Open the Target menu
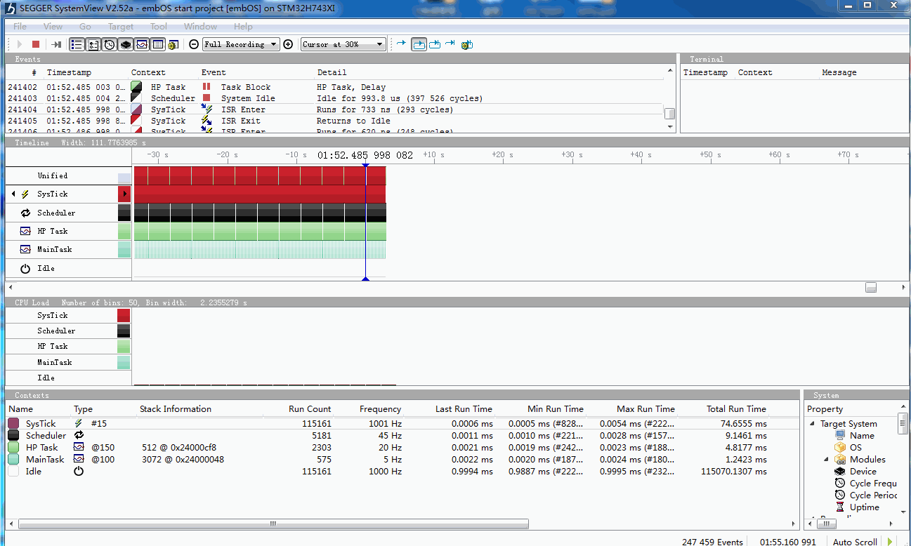 [x=120, y=27]
